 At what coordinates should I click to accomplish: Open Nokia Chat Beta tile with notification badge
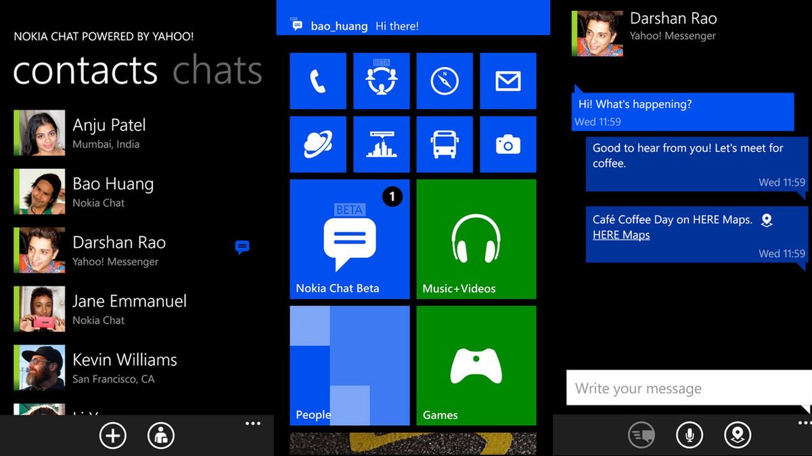coord(349,238)
